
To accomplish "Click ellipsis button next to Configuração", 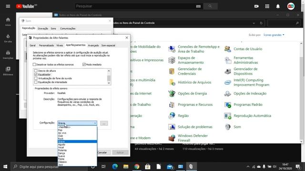I will (x=104, y=123).
